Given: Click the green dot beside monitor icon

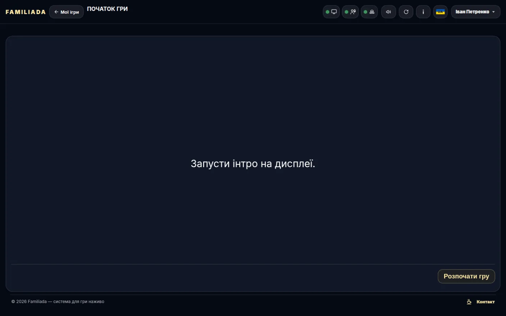Looking at the screenshot, I should (x=327, y=12).
